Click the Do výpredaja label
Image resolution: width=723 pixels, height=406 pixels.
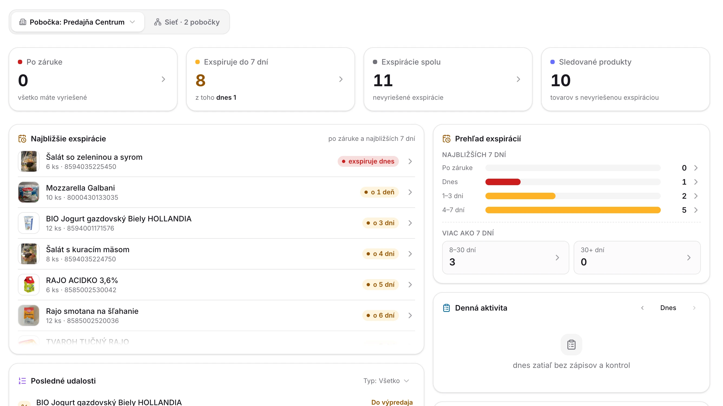(x=392, y=402)
